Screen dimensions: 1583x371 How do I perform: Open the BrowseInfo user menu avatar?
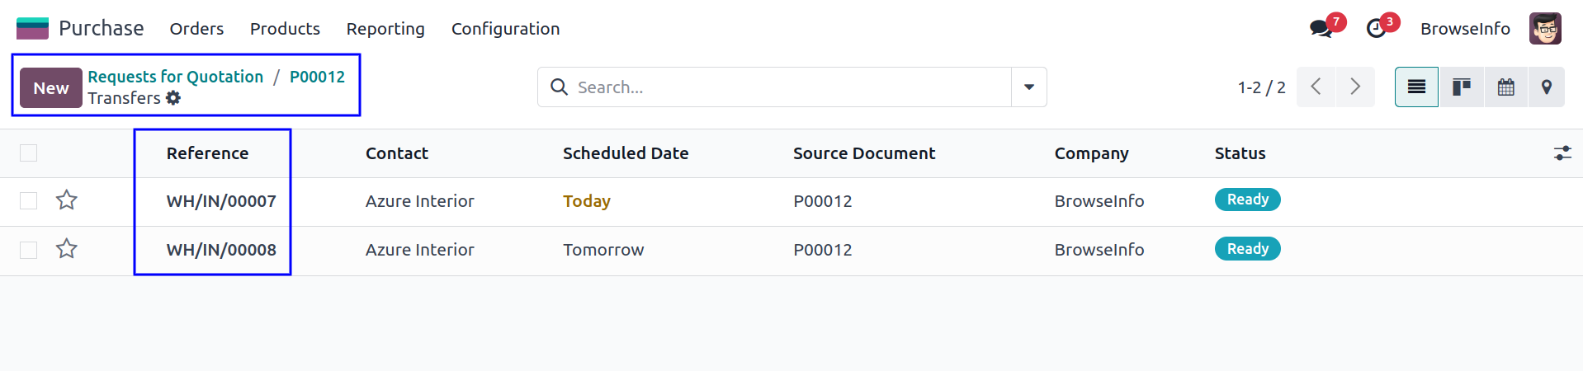tap(1545, 29)
